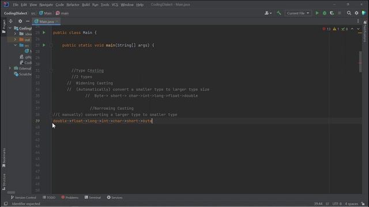Screen dimensions: 369x207
Task: Expand the .idea folder node
Action: coord(16,34)
